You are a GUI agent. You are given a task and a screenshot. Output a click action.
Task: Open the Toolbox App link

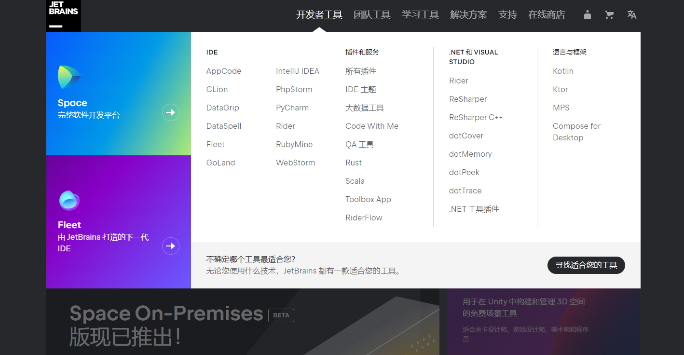pyautogui.click(x=368, y=199)
